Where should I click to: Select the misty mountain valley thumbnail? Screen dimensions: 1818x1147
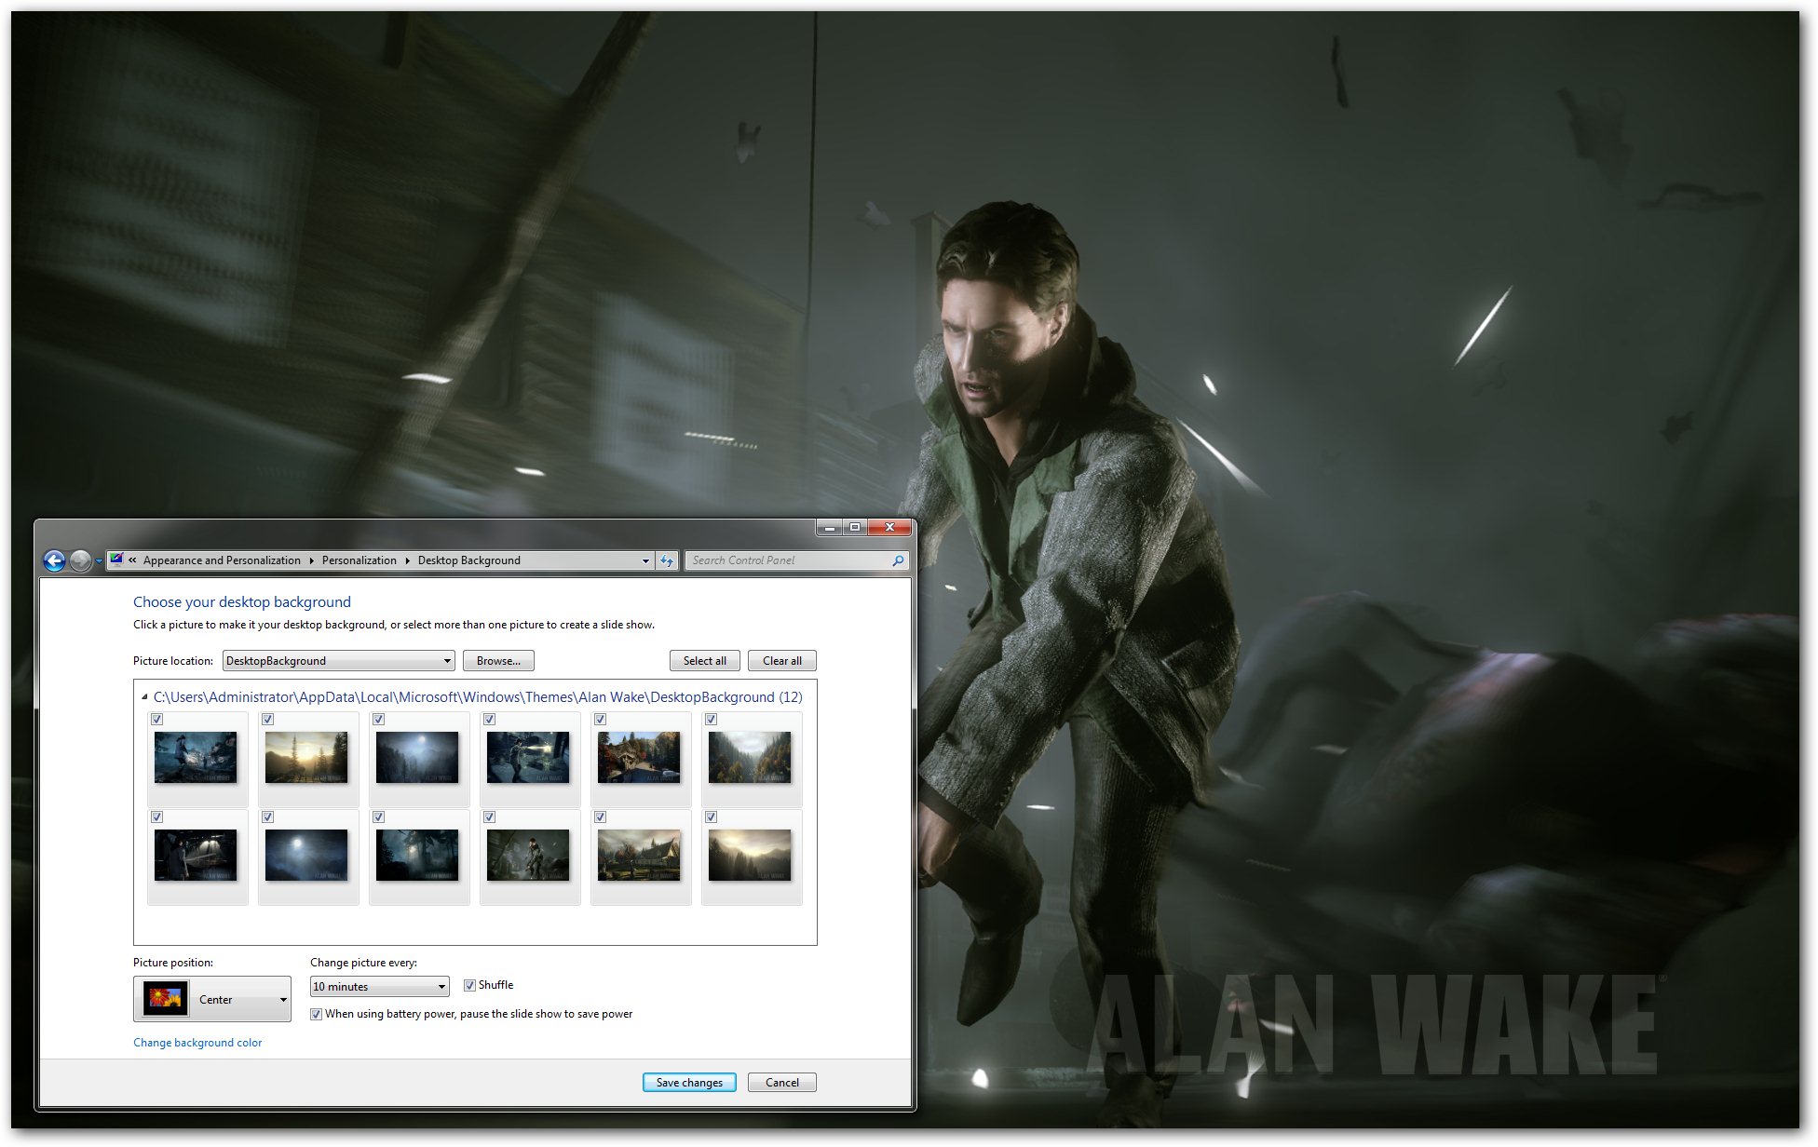[750, 757]
